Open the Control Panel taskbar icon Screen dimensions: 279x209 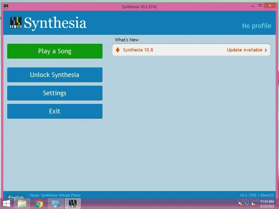tap(56, 204)
